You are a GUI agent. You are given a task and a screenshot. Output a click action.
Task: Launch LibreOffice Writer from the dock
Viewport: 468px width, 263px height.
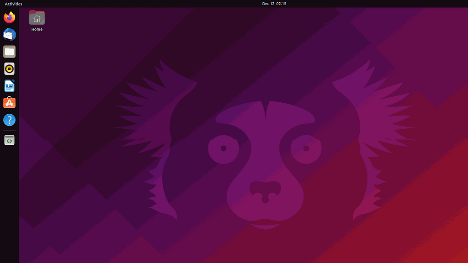coord(9,86)
